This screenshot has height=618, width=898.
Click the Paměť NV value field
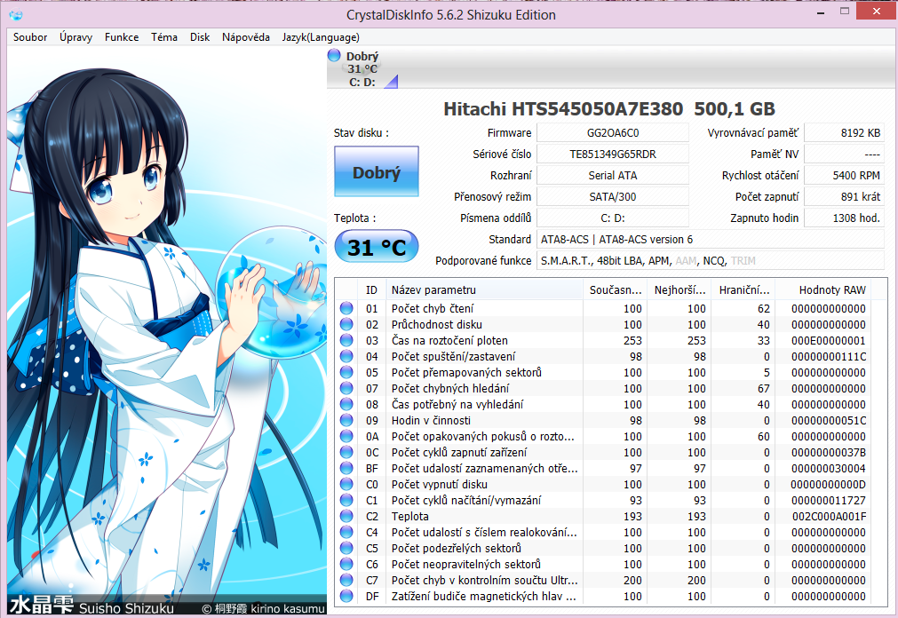point(844,154)
